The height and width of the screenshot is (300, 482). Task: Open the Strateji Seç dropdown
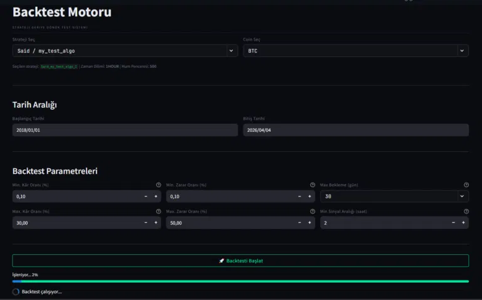(125, 51)
